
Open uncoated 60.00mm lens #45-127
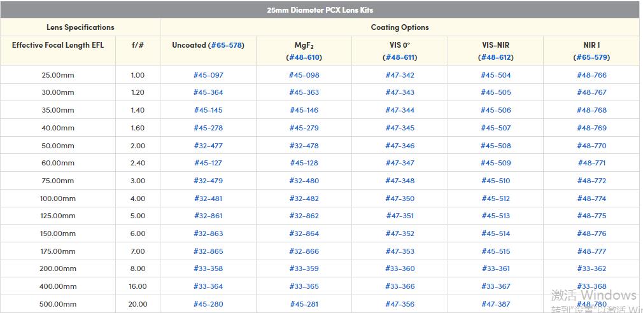(x=208, y=163)
